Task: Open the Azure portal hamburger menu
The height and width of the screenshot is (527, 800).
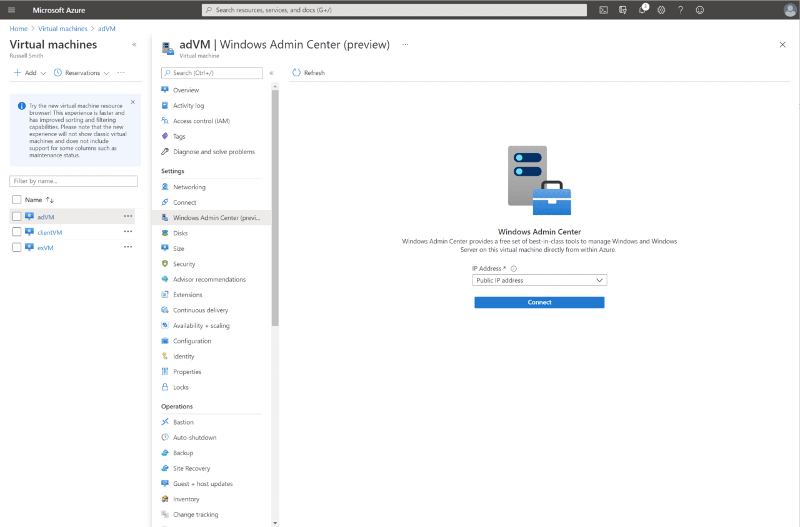Action: pyautogui.click(x=11, y=10)
